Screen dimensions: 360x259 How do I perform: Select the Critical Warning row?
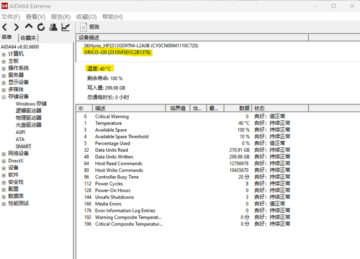192,117
